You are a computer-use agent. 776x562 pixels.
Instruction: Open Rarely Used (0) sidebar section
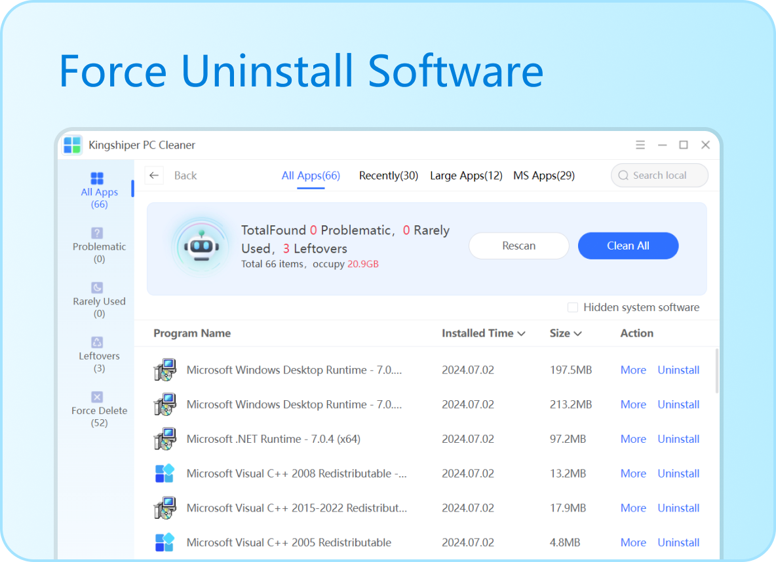(x=99, y=300)
